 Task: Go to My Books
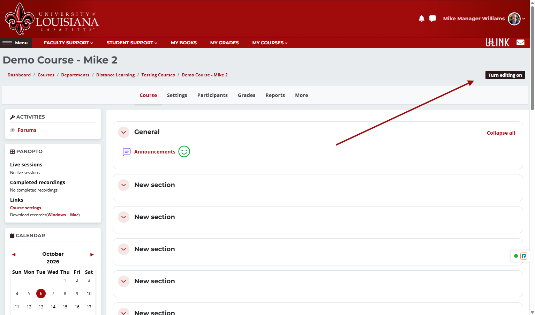point(184,43)
